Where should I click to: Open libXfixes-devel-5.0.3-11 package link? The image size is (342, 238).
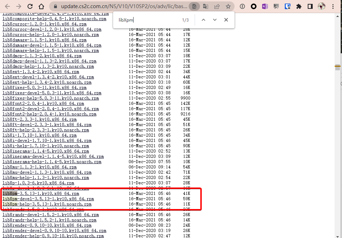pos(52,93)
